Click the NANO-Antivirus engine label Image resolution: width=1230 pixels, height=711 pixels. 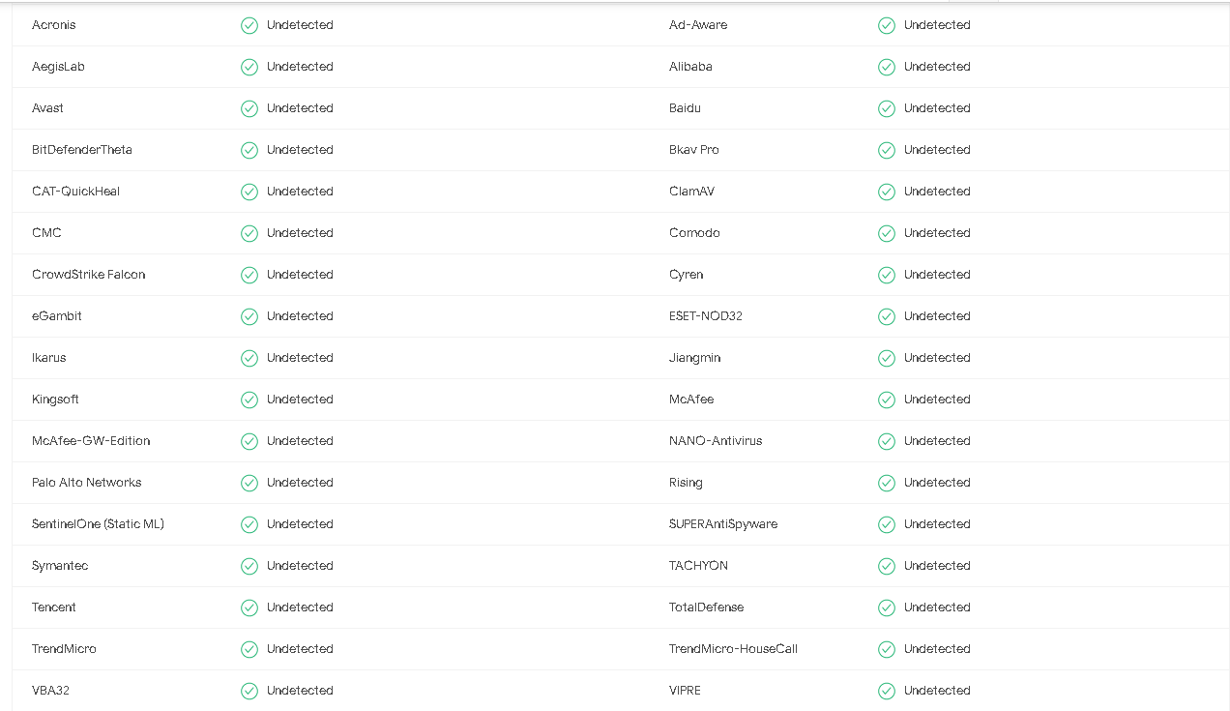coord(716,441)
